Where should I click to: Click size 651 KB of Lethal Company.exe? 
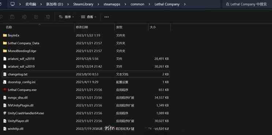coord(164,90)
